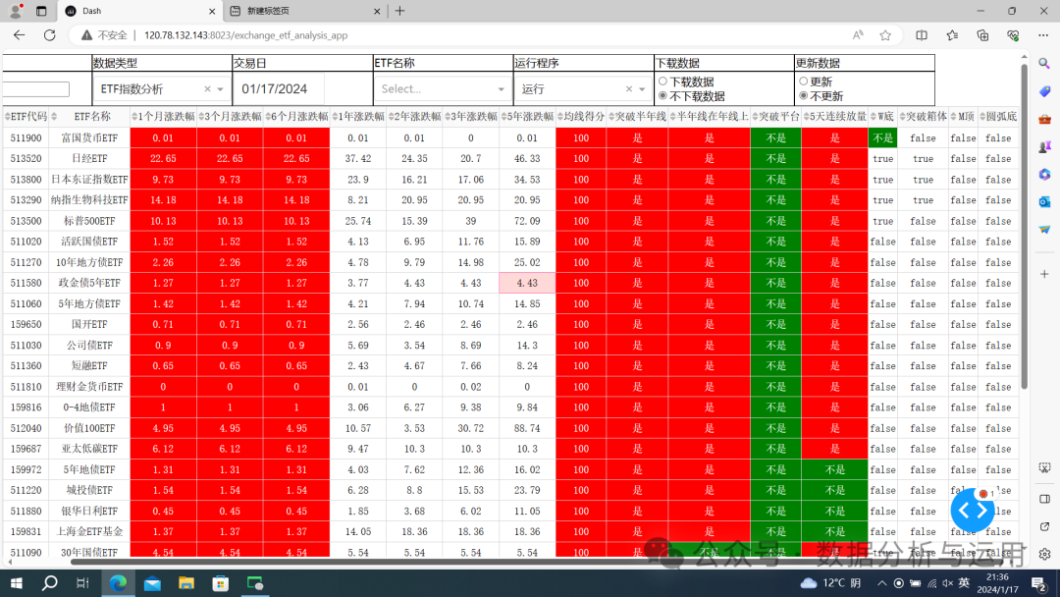
Task: Sort by 3个月涨跌幅 column
Action: (201, 117)
